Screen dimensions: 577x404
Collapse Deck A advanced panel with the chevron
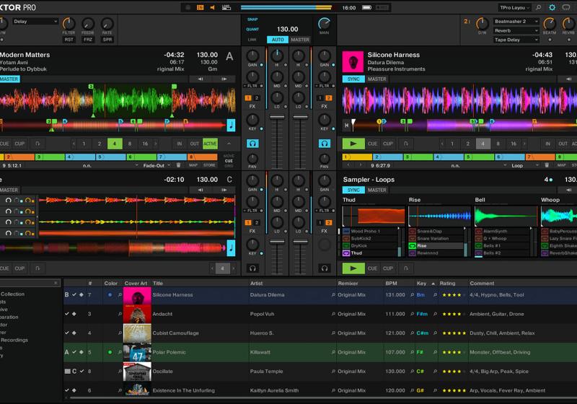point(229,144)
